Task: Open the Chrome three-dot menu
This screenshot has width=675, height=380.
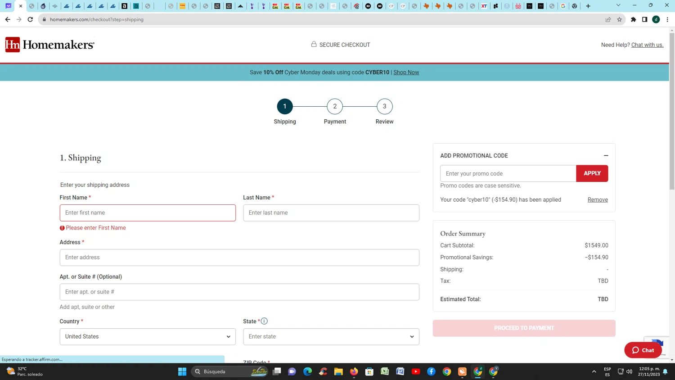Action: [x=667, y=19]
